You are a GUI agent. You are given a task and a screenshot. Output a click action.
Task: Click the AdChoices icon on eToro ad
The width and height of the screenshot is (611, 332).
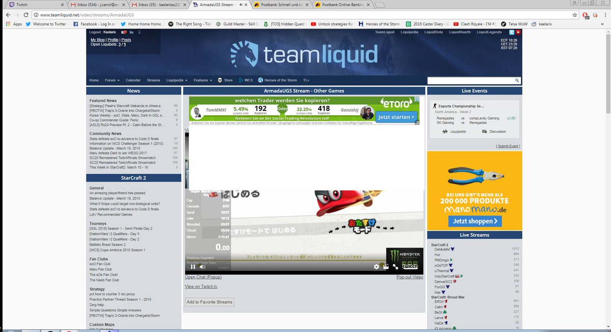(x=416, y=99)
